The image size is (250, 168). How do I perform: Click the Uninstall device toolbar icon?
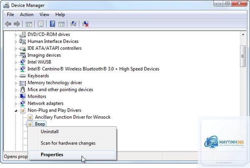point(85,24)
